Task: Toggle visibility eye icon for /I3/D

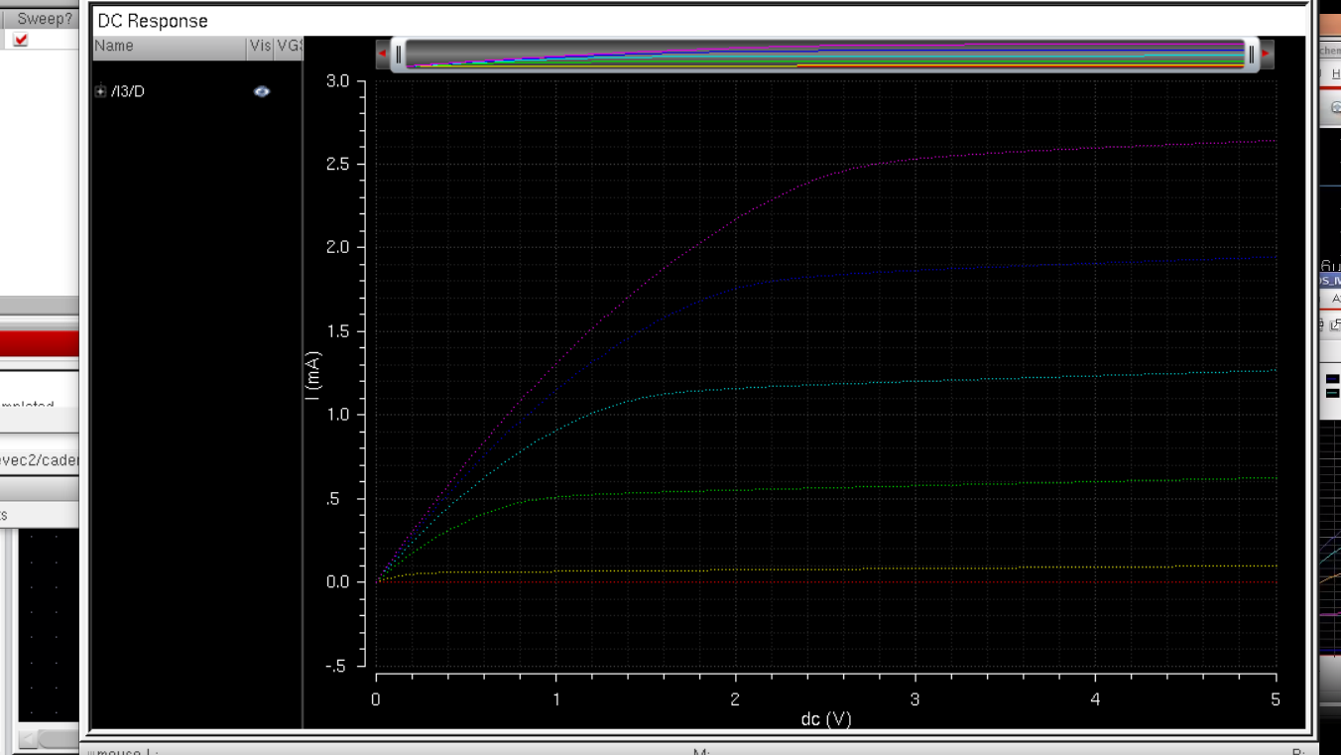Action: (x=262, y=91)
